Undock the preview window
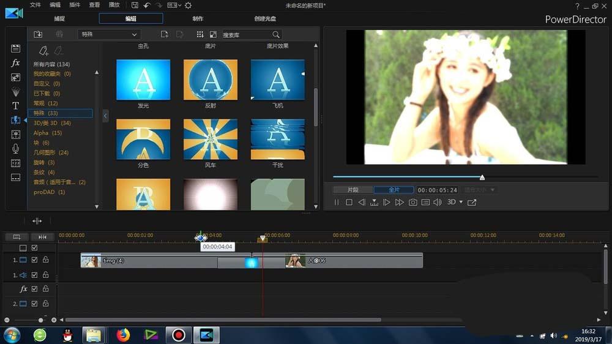This screenshot has width=612, height=344. pos(472,202)
